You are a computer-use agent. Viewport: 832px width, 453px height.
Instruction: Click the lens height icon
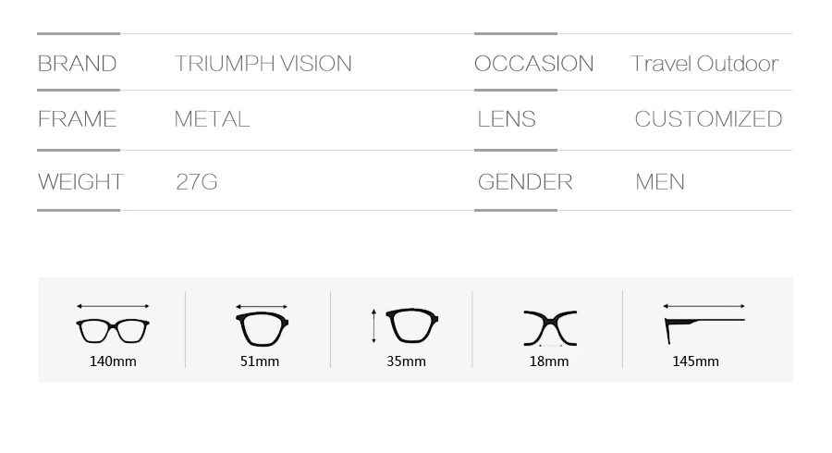click(x=405, y=325)
